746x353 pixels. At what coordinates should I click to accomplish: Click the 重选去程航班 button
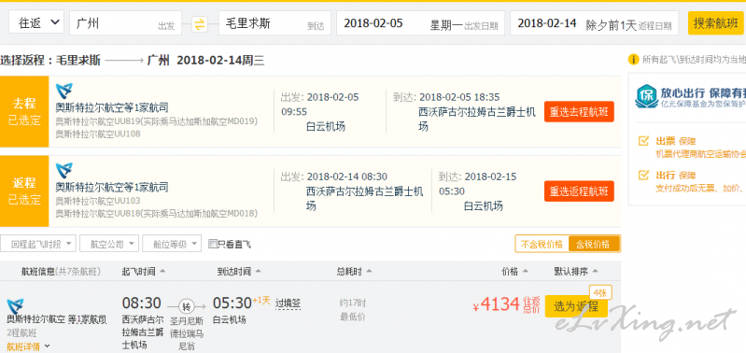[579, 112]
